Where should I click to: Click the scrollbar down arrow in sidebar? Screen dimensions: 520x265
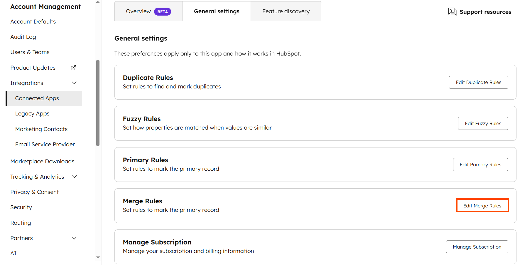pos(97,257)
